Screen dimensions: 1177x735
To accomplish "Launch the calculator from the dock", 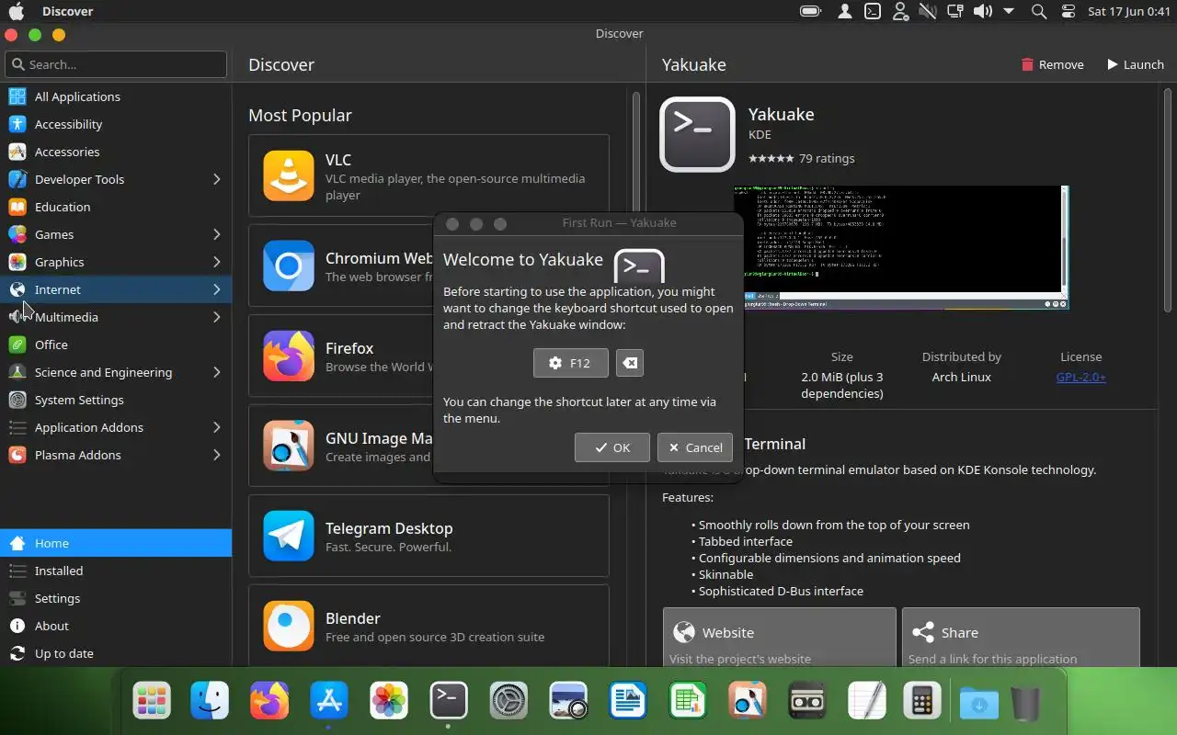I will click(921, 702).
